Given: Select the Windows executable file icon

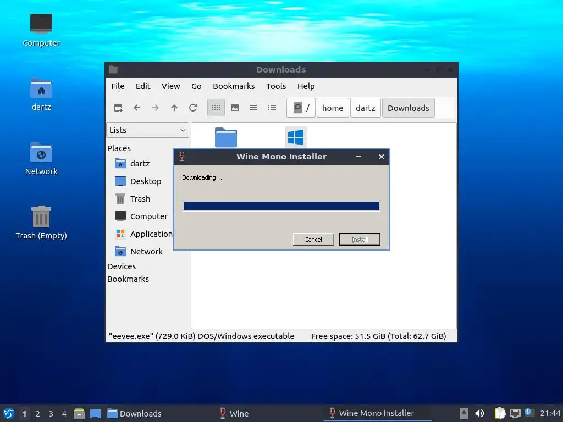Looking at the screenshot, I should [x=295, y=137].
